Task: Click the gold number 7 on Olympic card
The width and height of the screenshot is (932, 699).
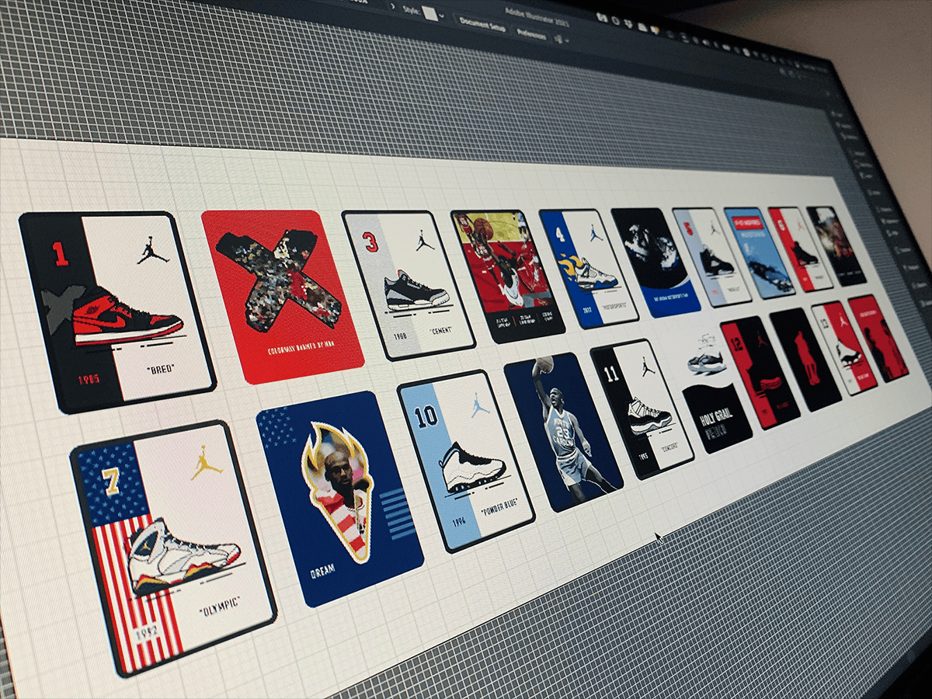Action: (x=111, y=480)
